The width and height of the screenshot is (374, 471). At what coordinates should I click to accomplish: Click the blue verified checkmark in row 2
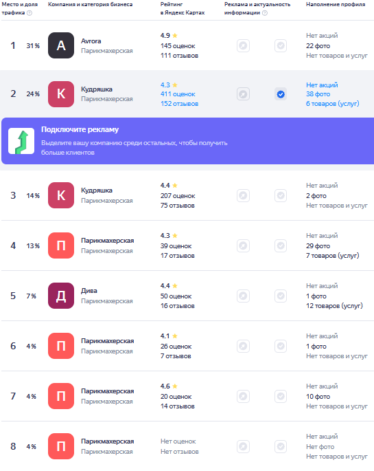pyautogui.click(x=281, y=94)
